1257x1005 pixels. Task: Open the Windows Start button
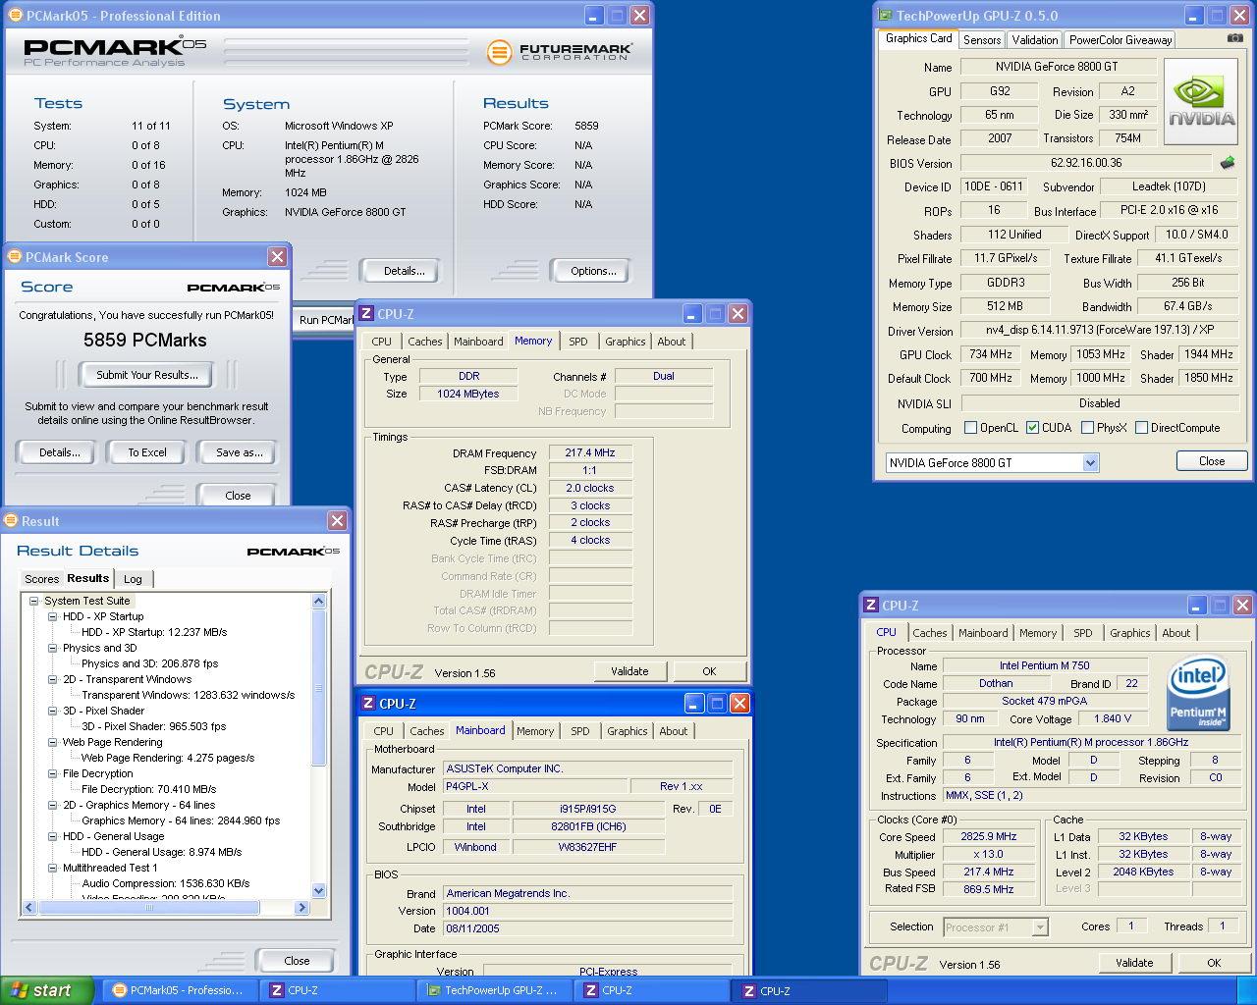click(x=47, y=990)
